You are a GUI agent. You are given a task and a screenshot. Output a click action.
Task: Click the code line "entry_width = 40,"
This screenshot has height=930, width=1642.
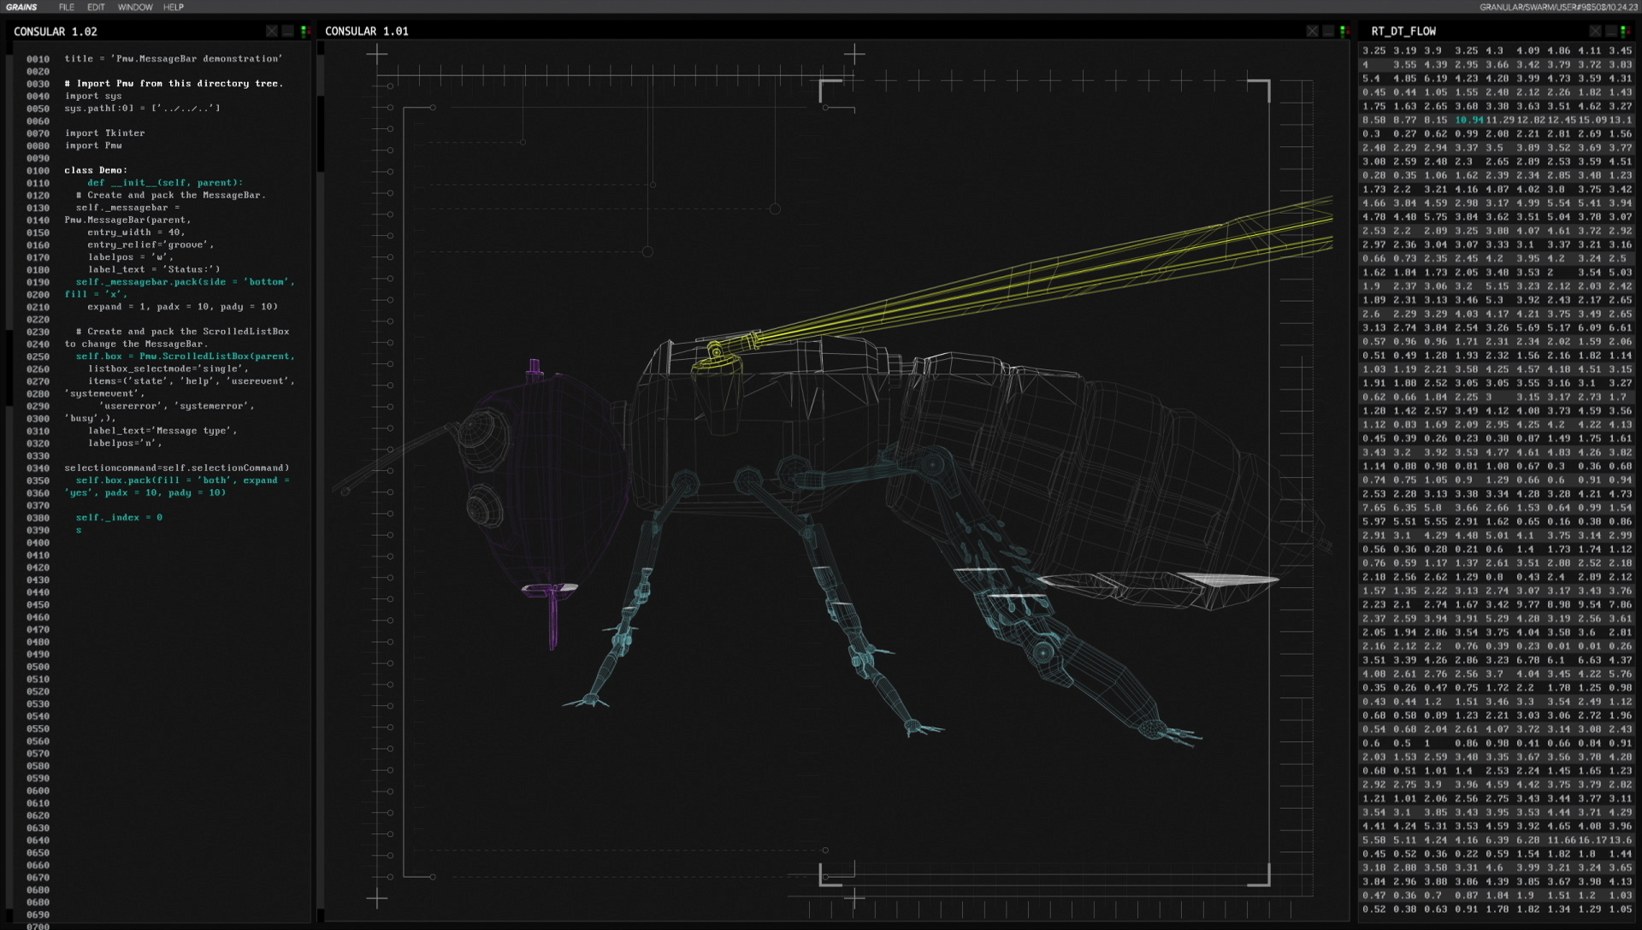click(136, 232)
